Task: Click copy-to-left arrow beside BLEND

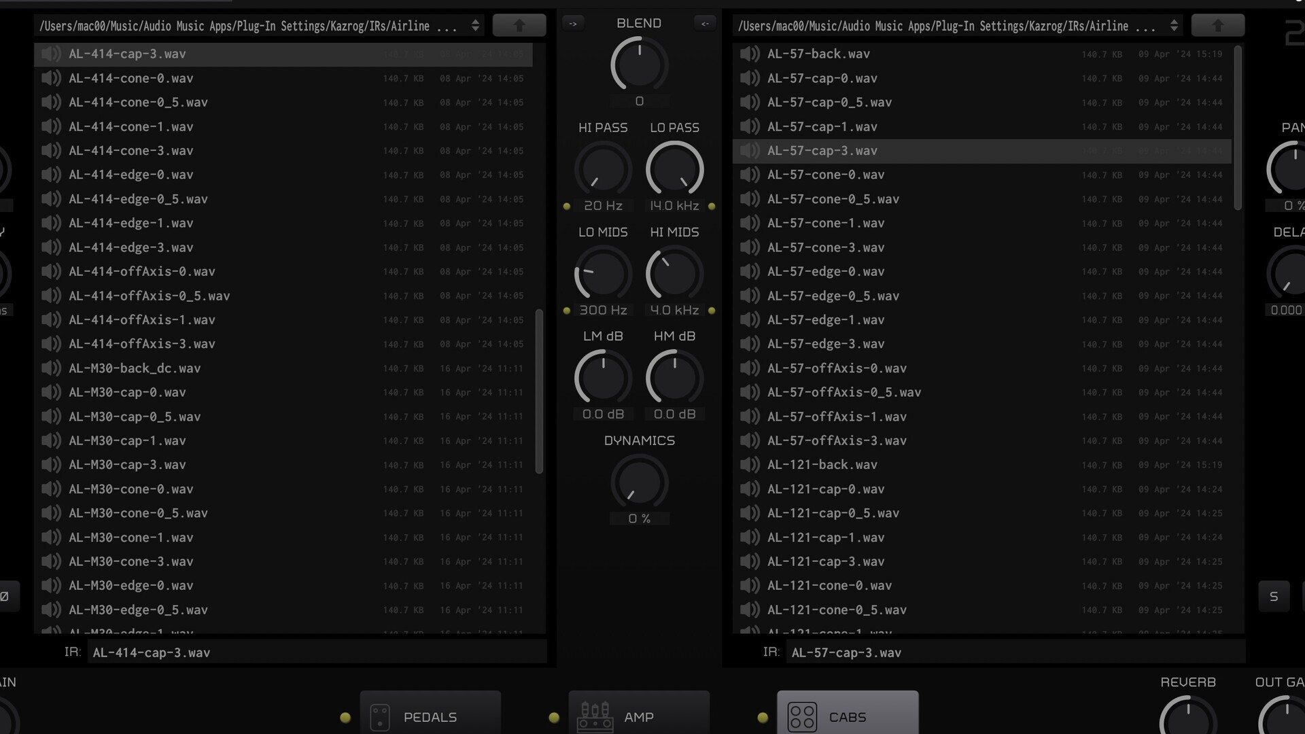Action: tap(705, 24)
